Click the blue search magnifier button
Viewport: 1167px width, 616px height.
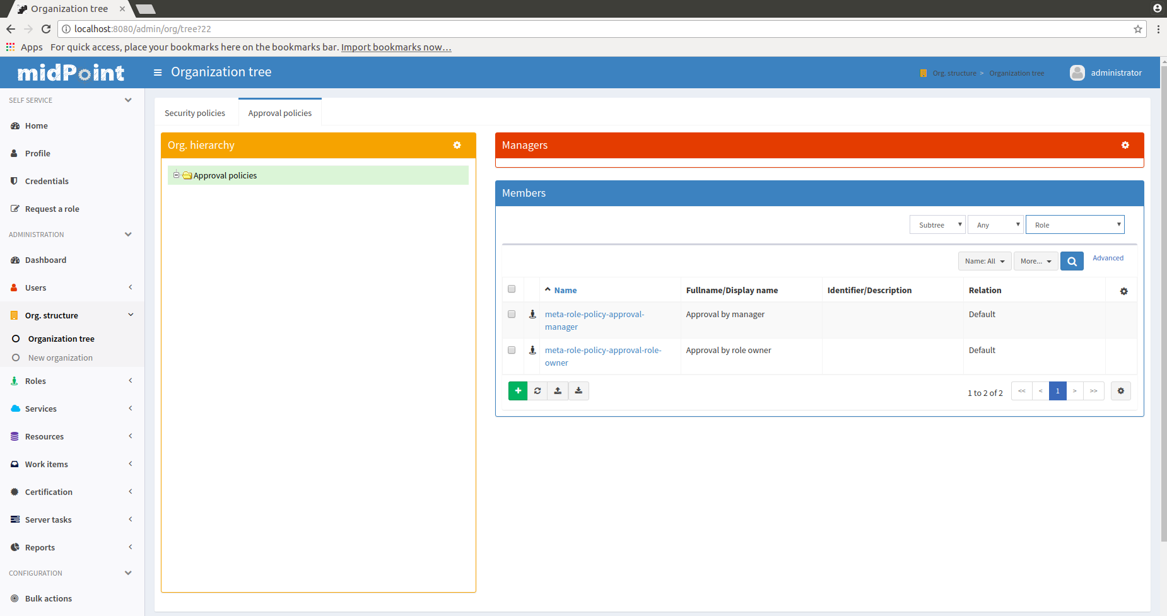point(1072,261)
